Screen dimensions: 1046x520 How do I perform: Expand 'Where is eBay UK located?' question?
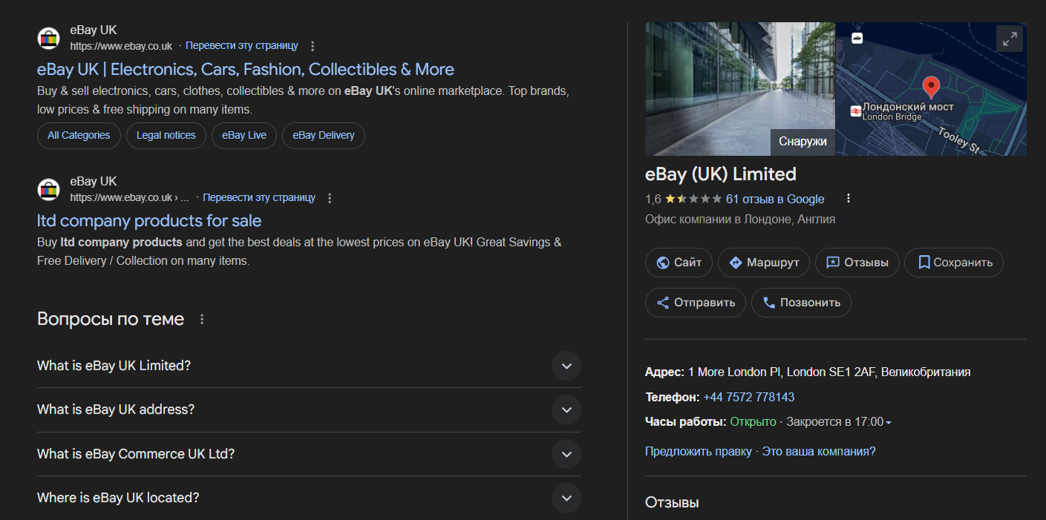click(x=566, y=498)
